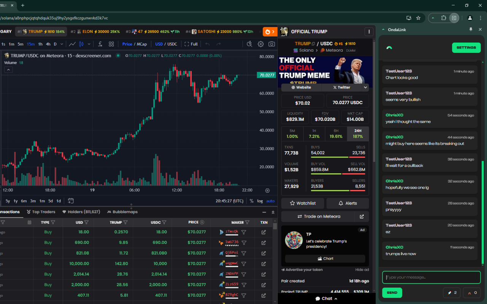Open the browser extensions puzzle icon
This screenshot has width=487, height=304.
pos(444,18)
